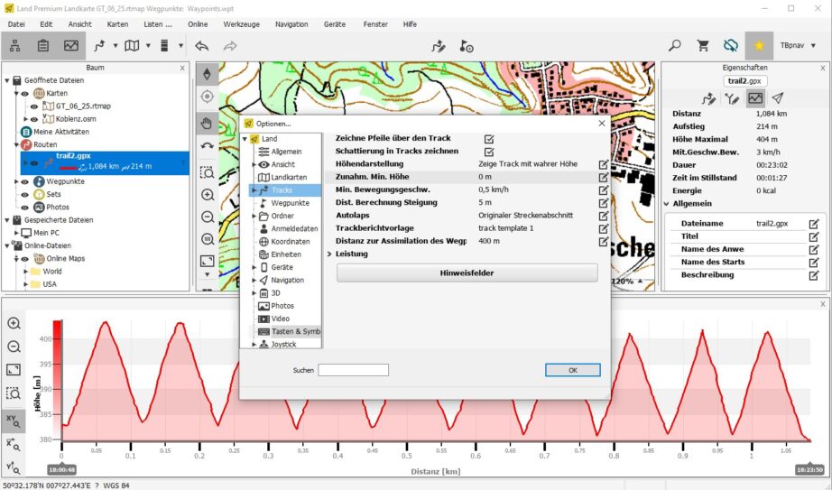The width and height of the screenshot is (832, 490).
Task: Select the hand pan tool
Action: [207, 123]
